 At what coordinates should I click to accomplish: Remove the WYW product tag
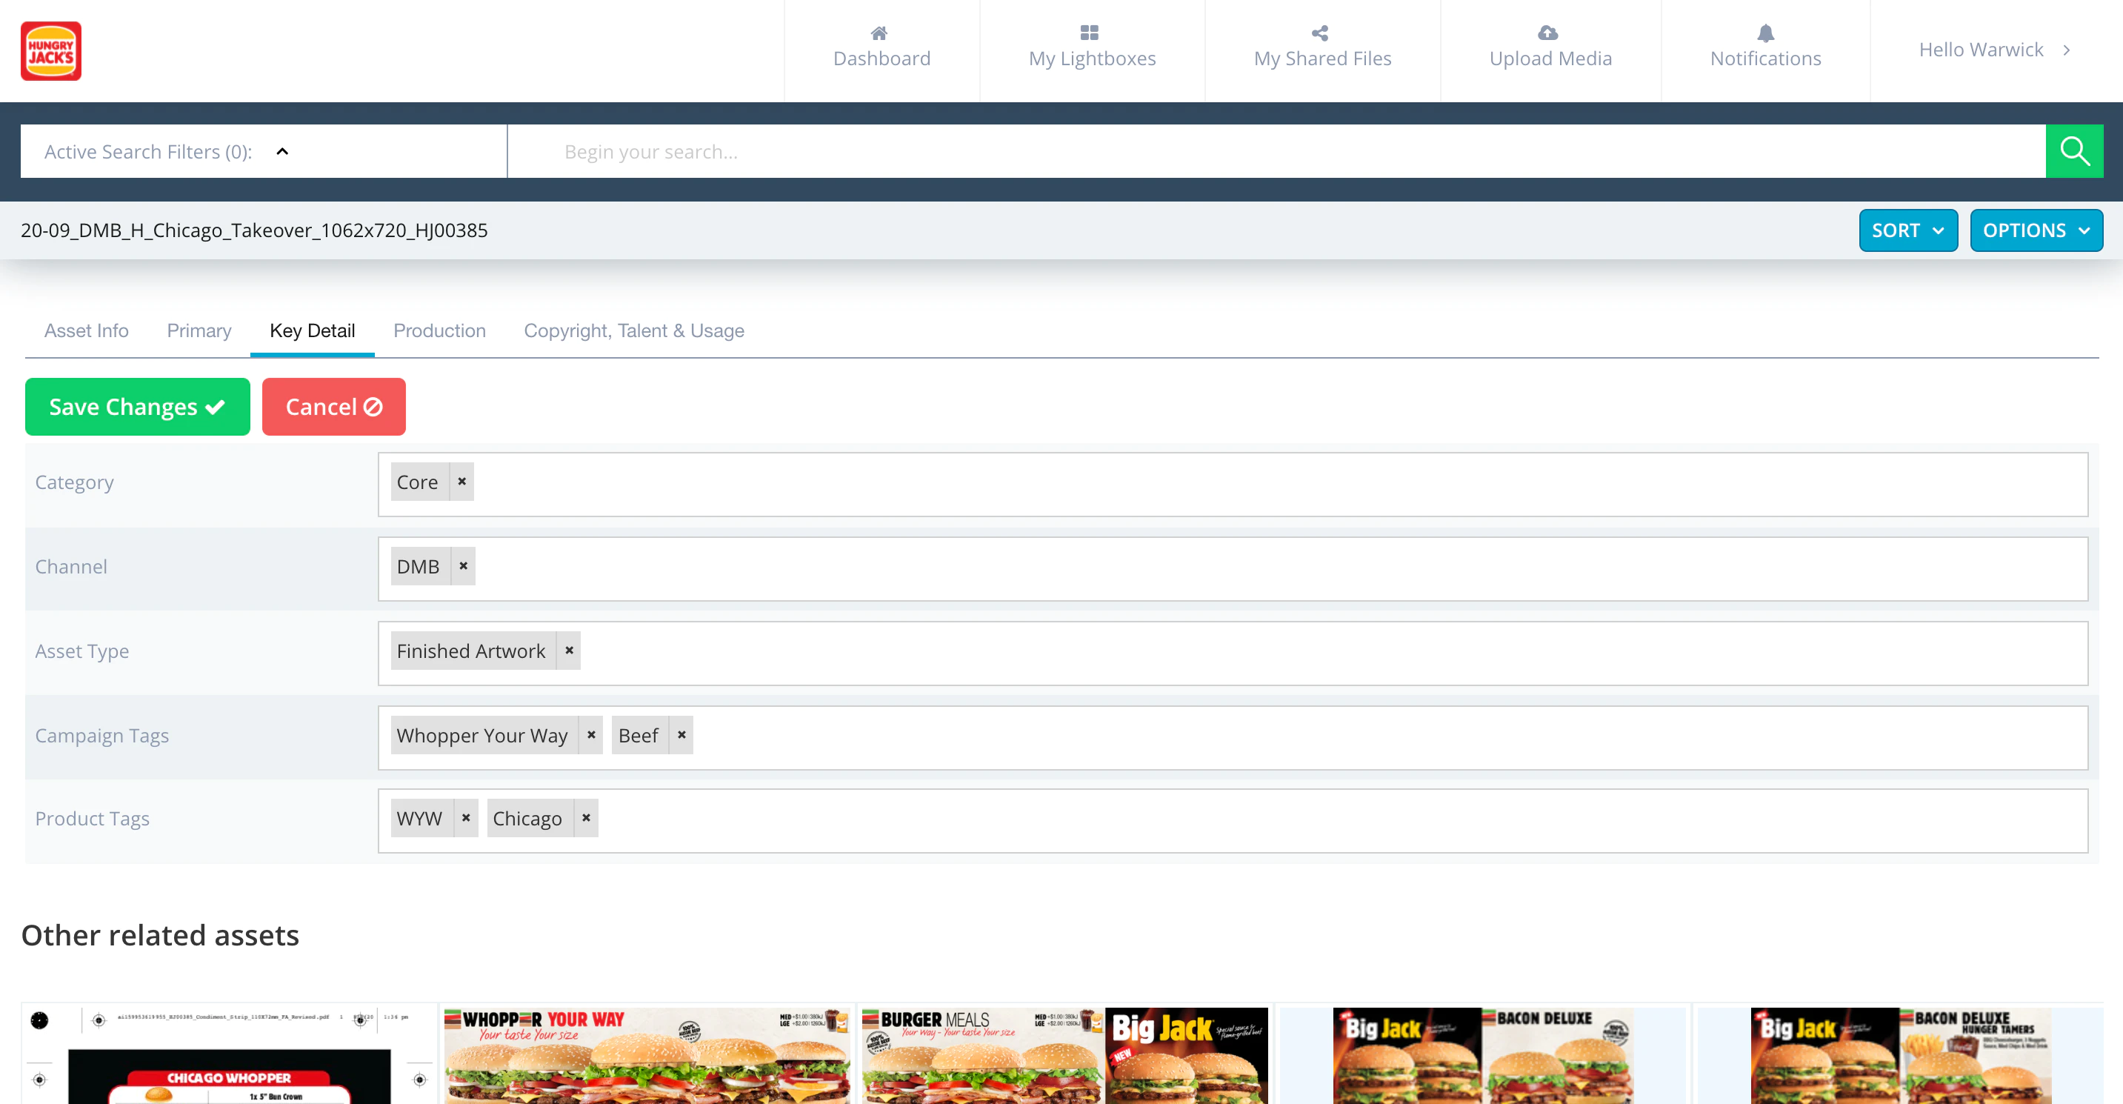[x=467, y=818]
